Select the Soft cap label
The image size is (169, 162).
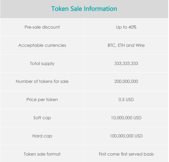[42, 118]
